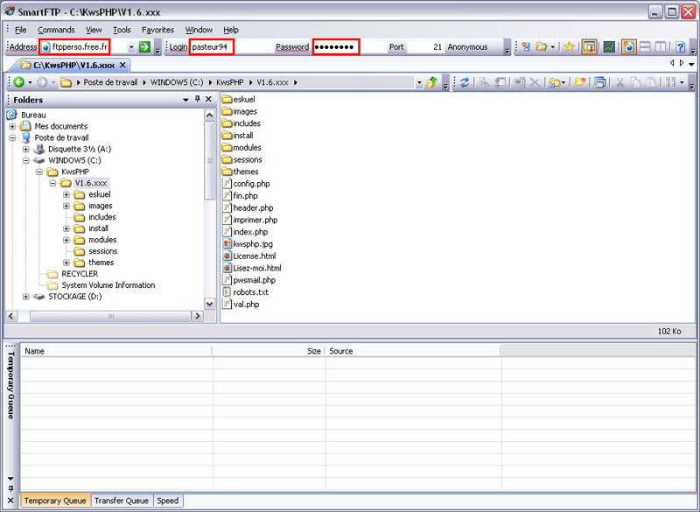Open the Commands menu
The height and width of the screenshot is (512, 700).
click(x=56, y=30)
